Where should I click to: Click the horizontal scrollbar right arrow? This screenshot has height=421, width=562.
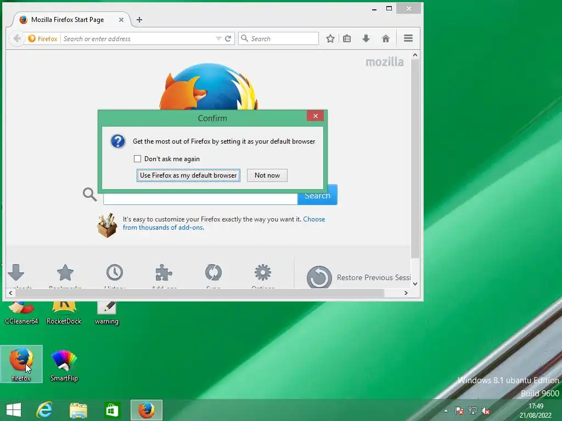(x=406, y=293)
